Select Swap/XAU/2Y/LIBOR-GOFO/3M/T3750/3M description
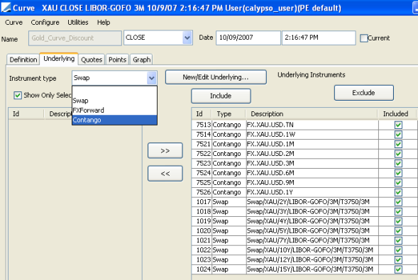Image resolution: width=418 pixels, height=280 pixels. tap(312, 202)
